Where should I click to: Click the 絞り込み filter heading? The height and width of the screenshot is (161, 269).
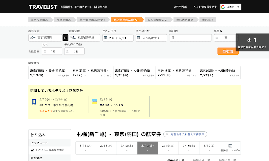click(x=38, y=135)
